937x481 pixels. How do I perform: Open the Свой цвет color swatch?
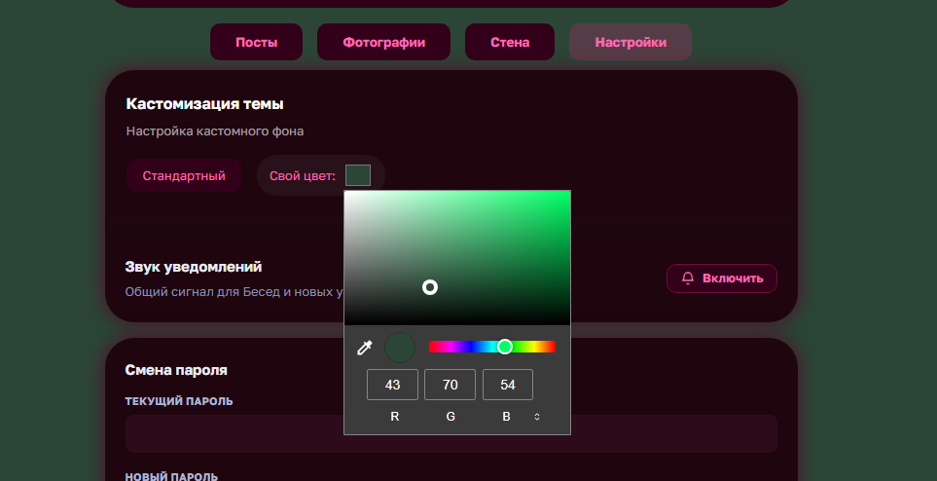point(358,175)
